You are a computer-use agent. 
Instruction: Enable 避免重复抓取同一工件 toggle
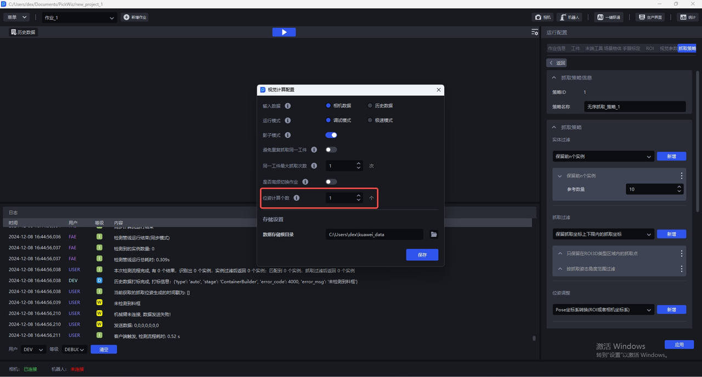(x=331, y=150)
